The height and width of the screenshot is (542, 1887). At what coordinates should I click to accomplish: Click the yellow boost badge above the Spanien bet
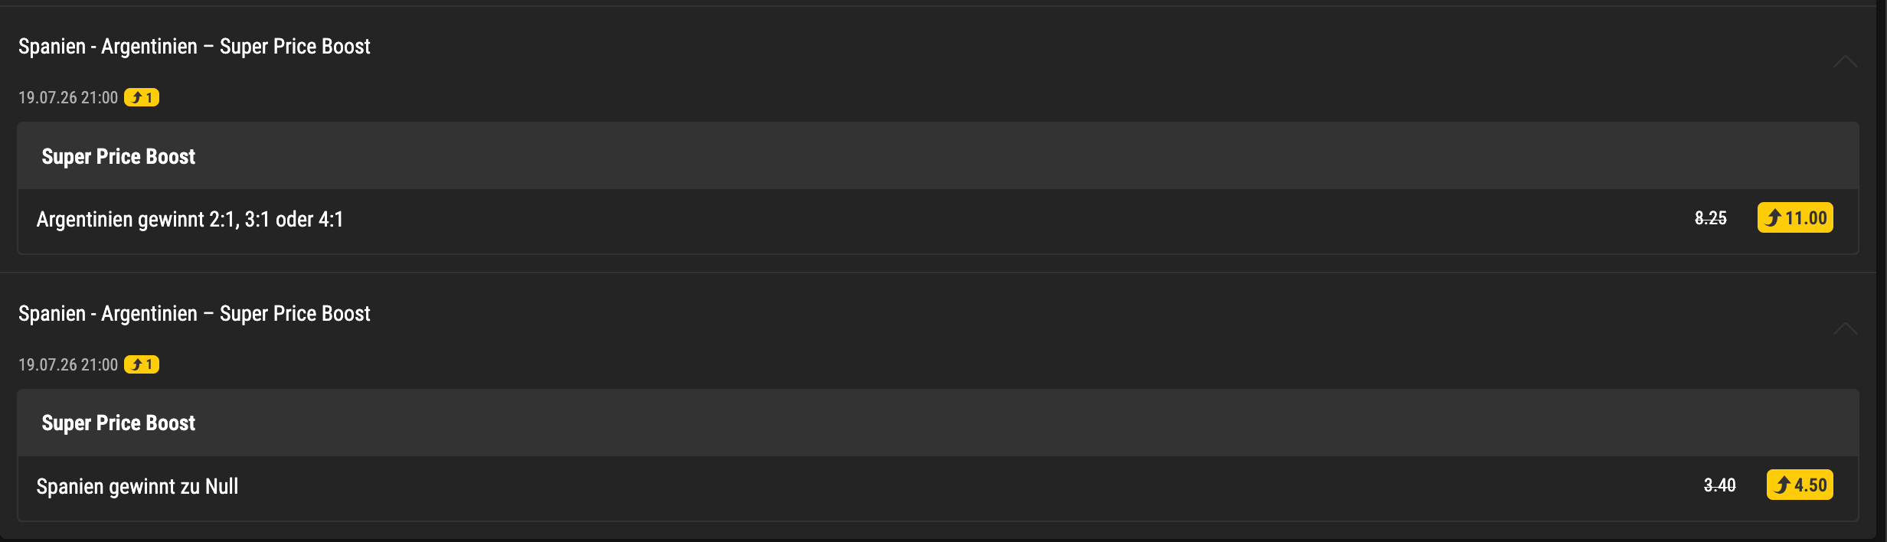pos(142,364)
